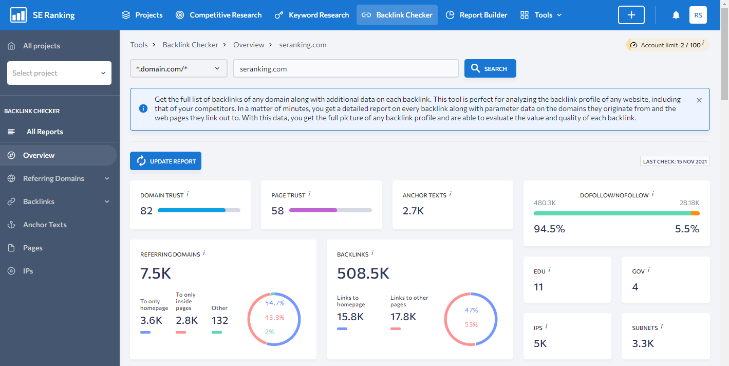Screen dimensions: 729x366
Task: Click the Domain Trust info icon
Action: pos(188,194)
